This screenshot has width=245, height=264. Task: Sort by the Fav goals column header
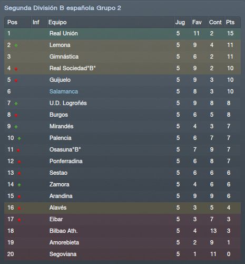[197, 22]
